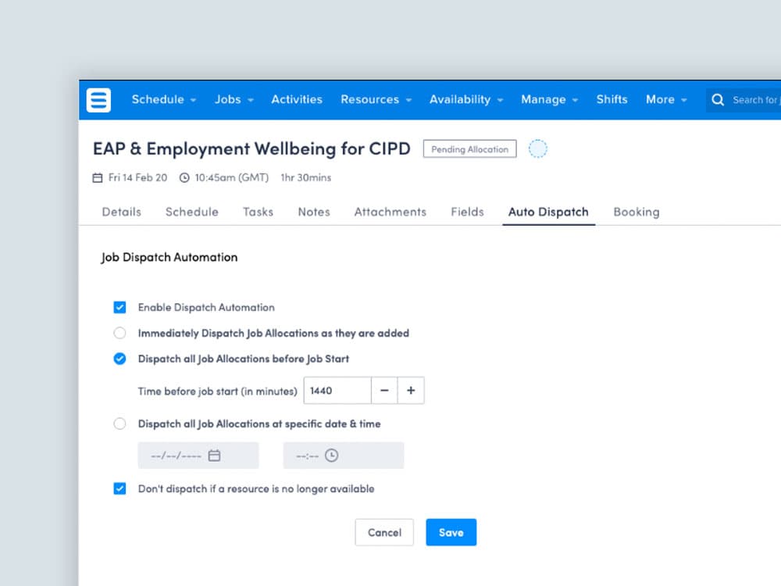Image resolution: width=781 pixels, height=586 pixels.
Task: Click the calendar icon beside Fri 14 Feb 20
Action: click(x=98, y=178)
